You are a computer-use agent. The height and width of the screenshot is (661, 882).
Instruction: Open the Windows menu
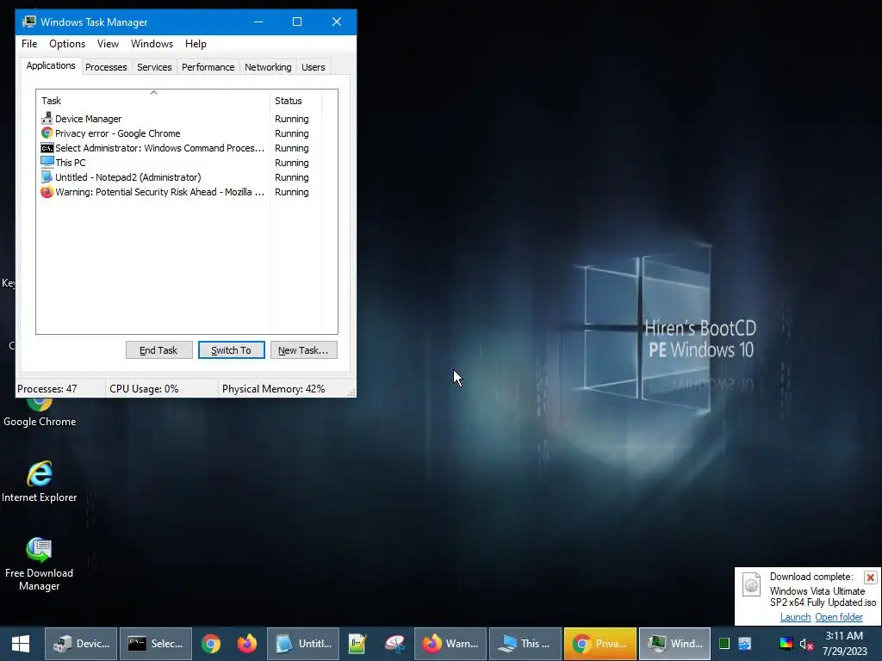[152, 44]
